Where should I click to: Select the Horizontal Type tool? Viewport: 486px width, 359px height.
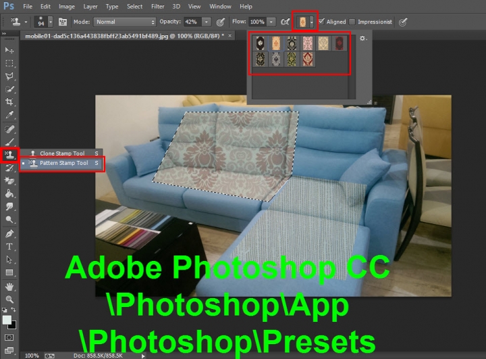click(x=9, y=246)
